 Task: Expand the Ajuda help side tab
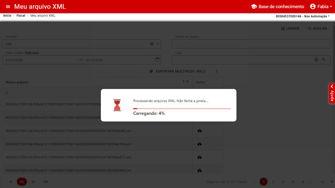(x=332, y=93)
